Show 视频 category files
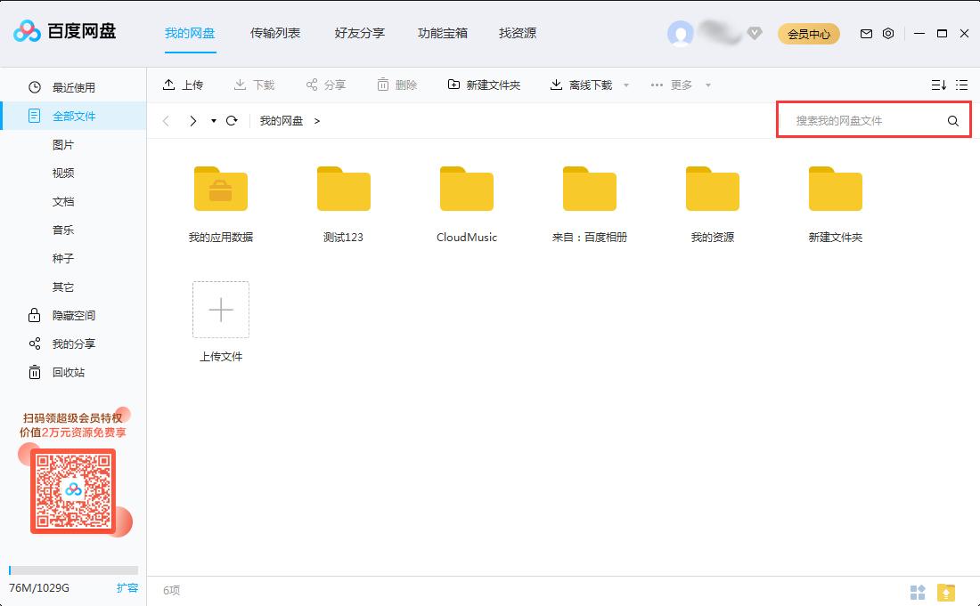 (63, 173)
